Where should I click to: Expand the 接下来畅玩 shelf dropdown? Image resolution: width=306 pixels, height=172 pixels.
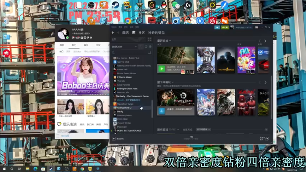coord(173,82)
